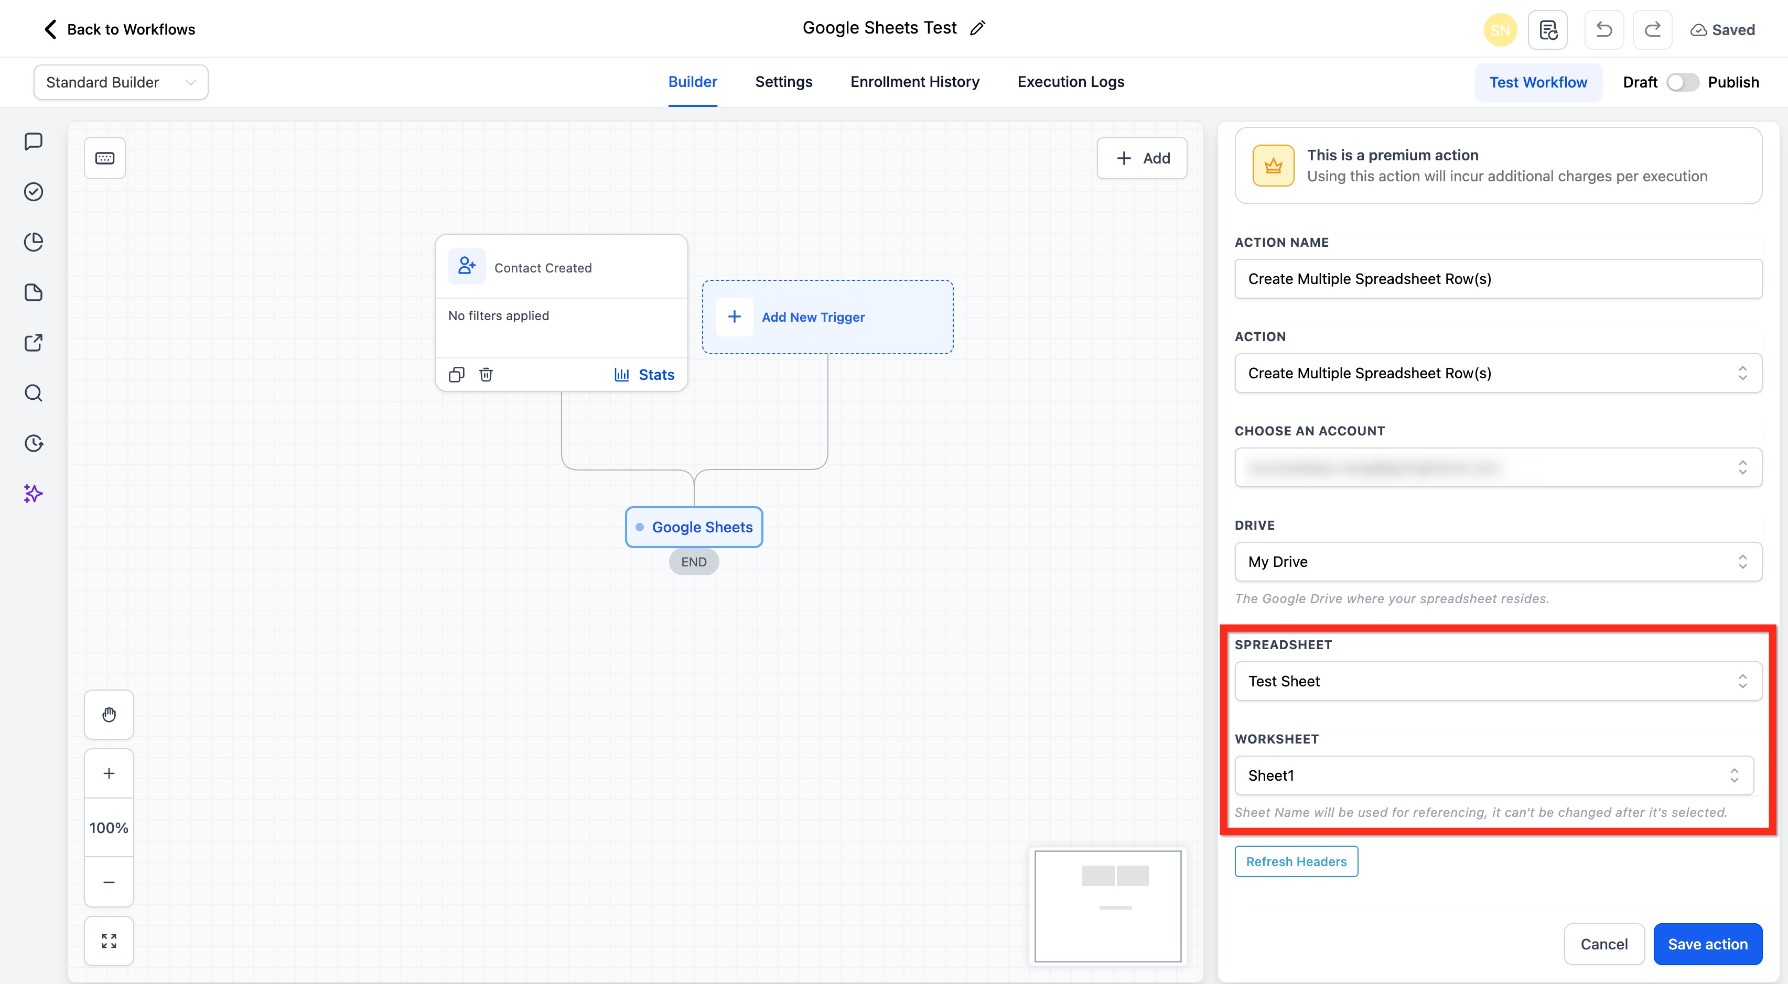Open the Drive dropdown showing My Drive
This screenshot has width=1788, height=984.
tap(1498, 562)
